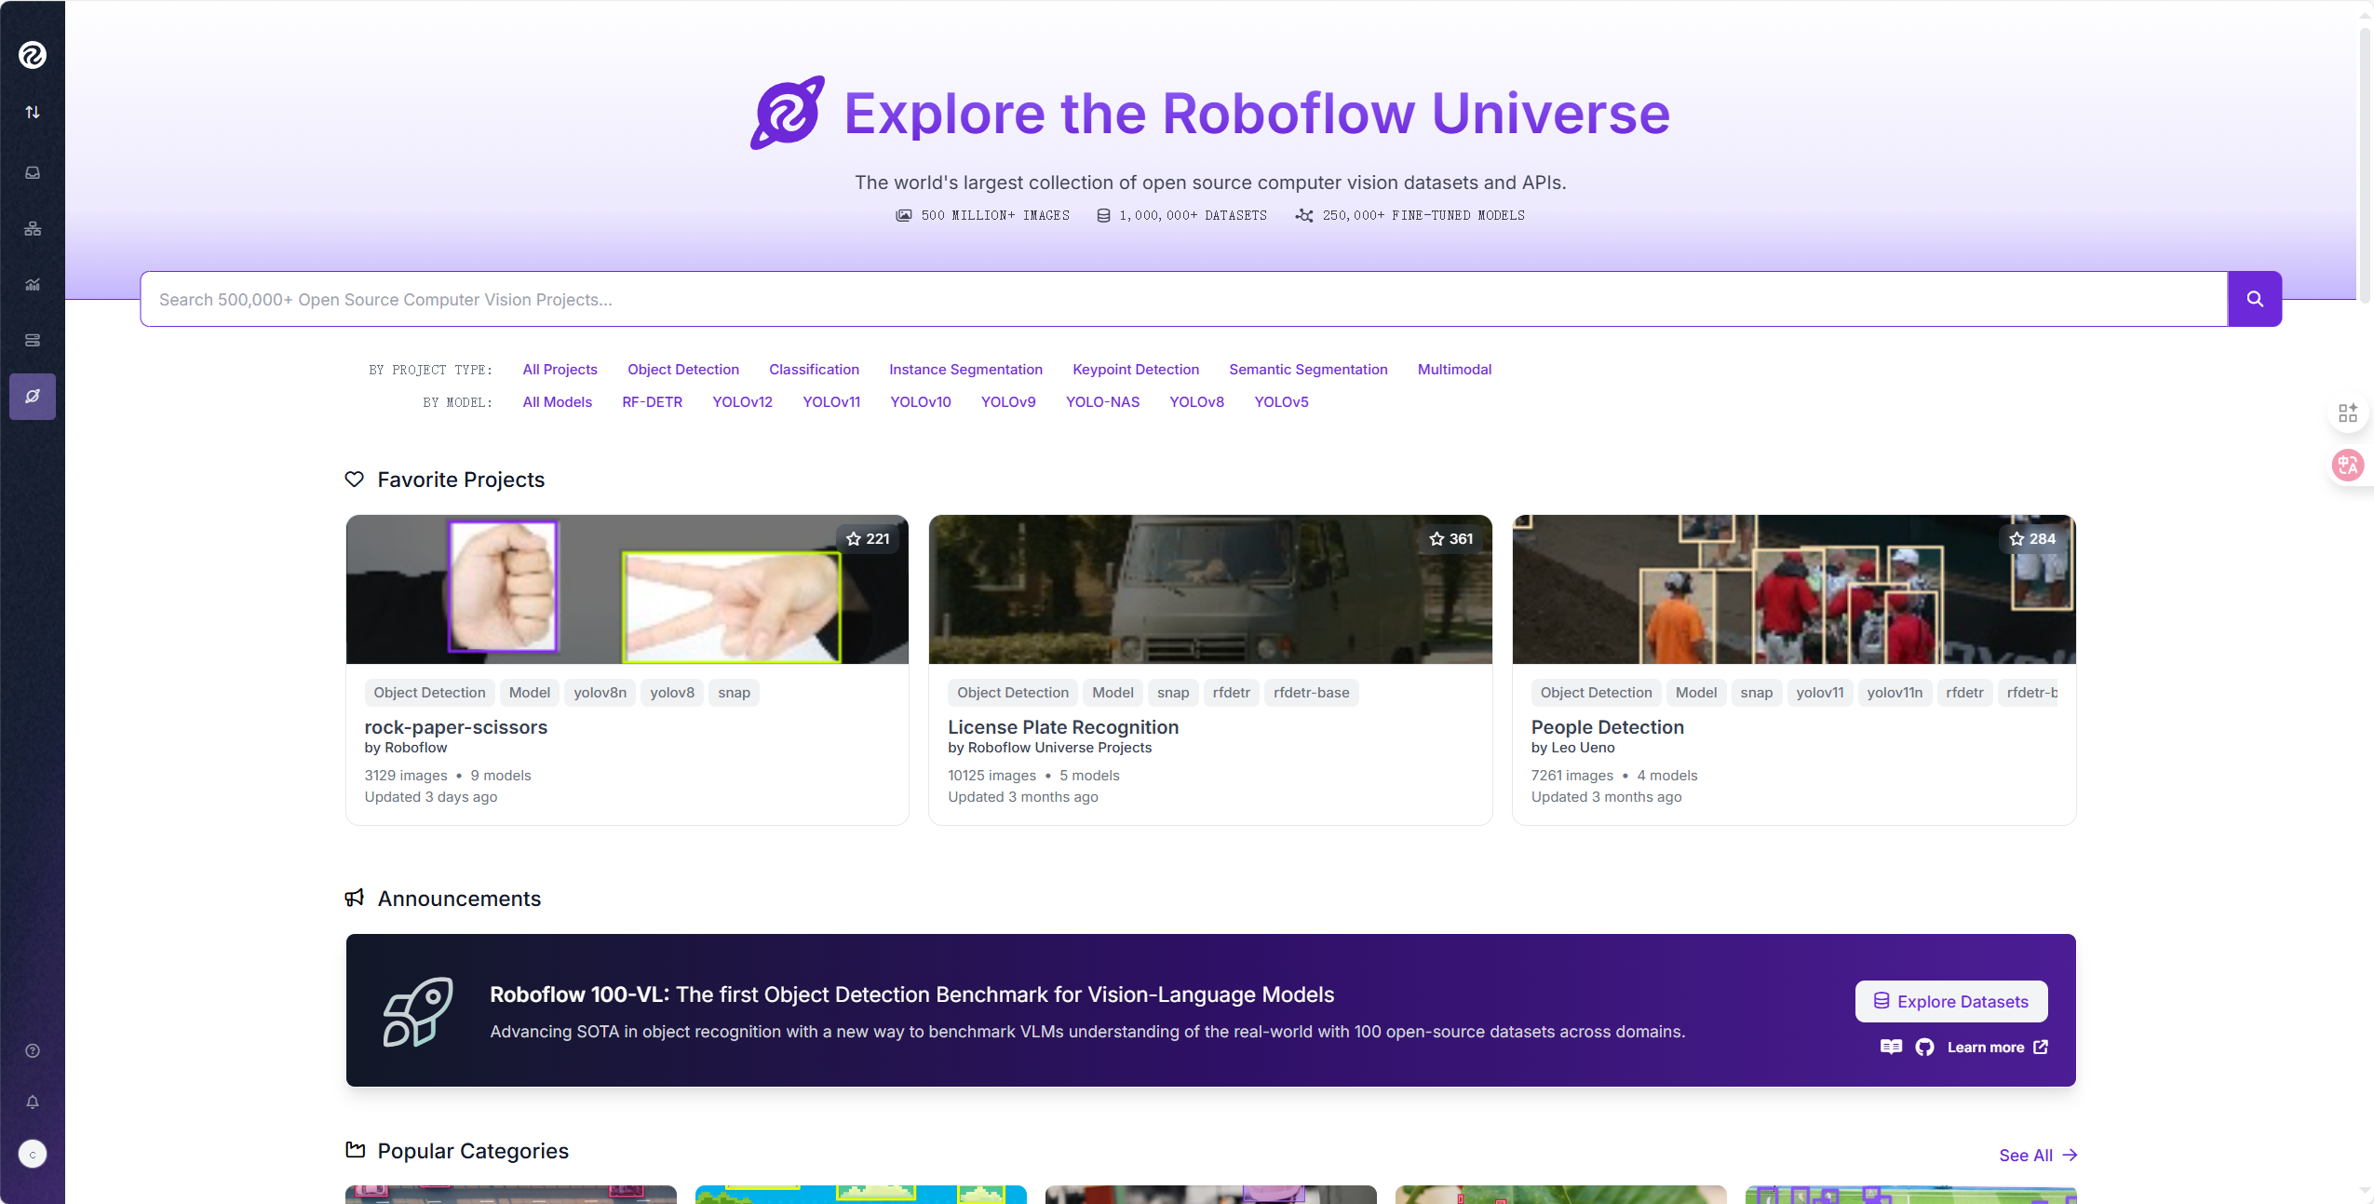Click the book docs icon in the announcement
The width and height of the screenshot is (2374, 1204).
point(1891,1048)
